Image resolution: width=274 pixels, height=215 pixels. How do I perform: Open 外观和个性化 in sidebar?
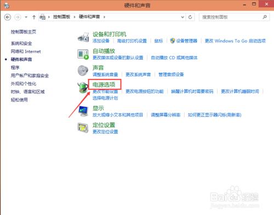point(24,84)
